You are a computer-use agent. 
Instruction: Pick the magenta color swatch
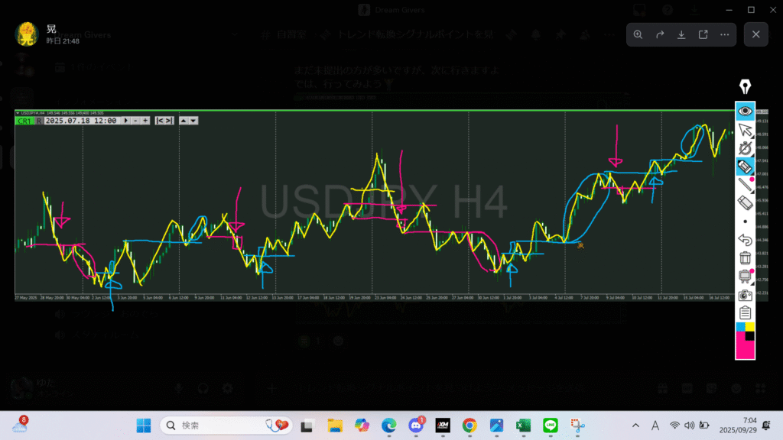[x=745, y=350]
